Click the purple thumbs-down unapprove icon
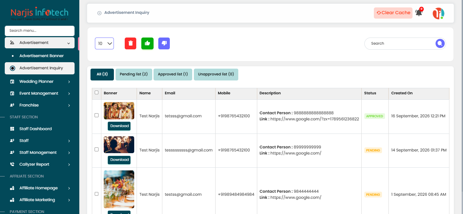The height and width of the screenshot is (214, 463). coord(164,43)
